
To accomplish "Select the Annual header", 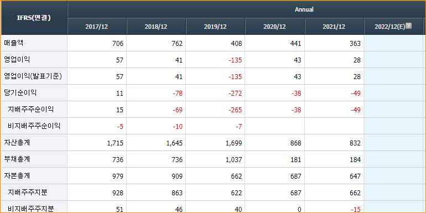I will (304, 9).
